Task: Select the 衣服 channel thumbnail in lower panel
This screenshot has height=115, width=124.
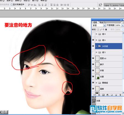Action: point(94,101)
